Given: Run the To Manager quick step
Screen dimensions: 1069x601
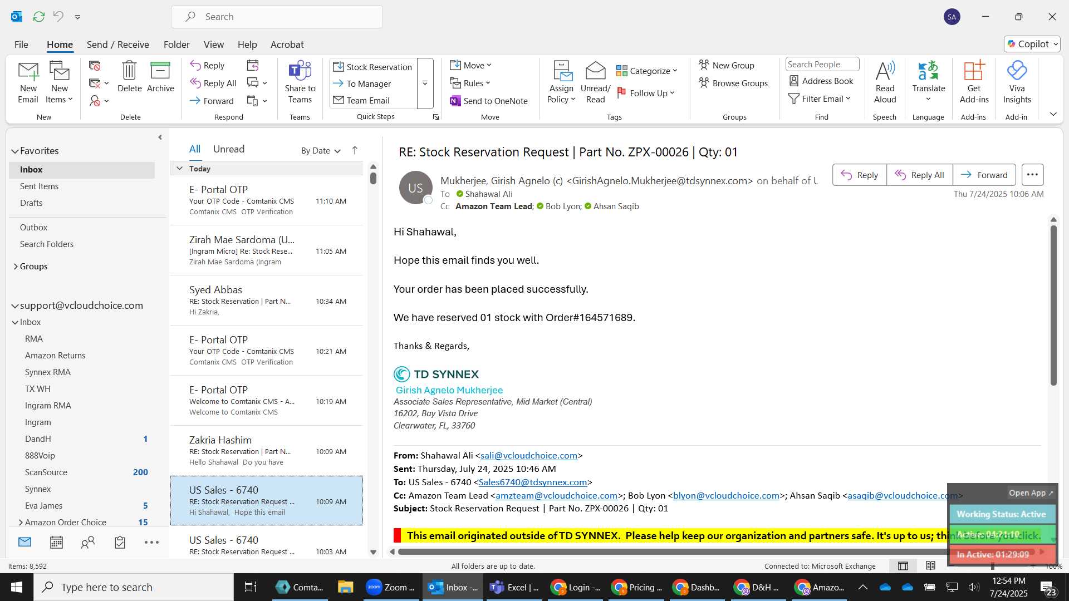Looking at the screenshot, I should tap(362, 83).
